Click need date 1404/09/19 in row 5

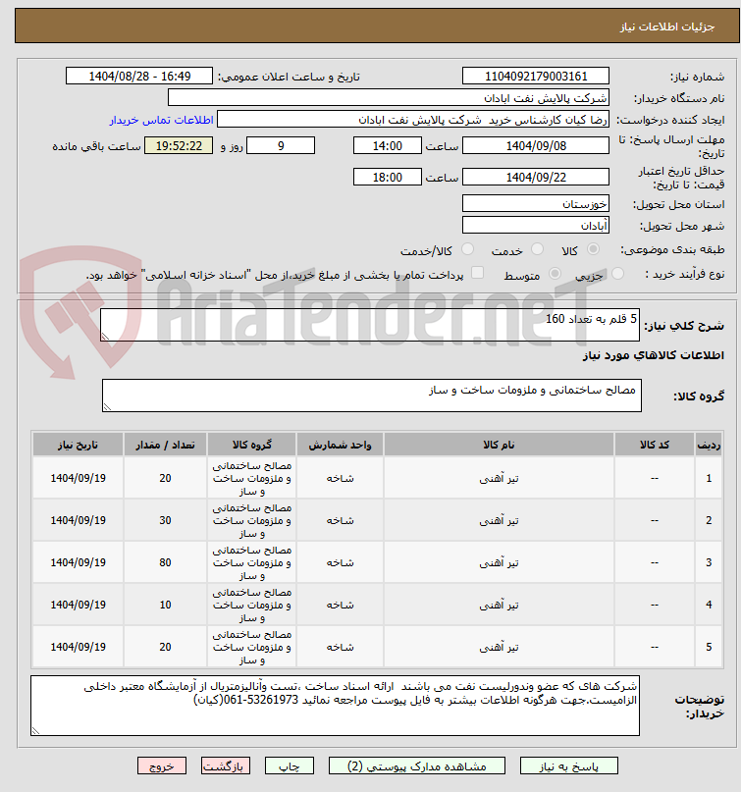tap(78, 647)
